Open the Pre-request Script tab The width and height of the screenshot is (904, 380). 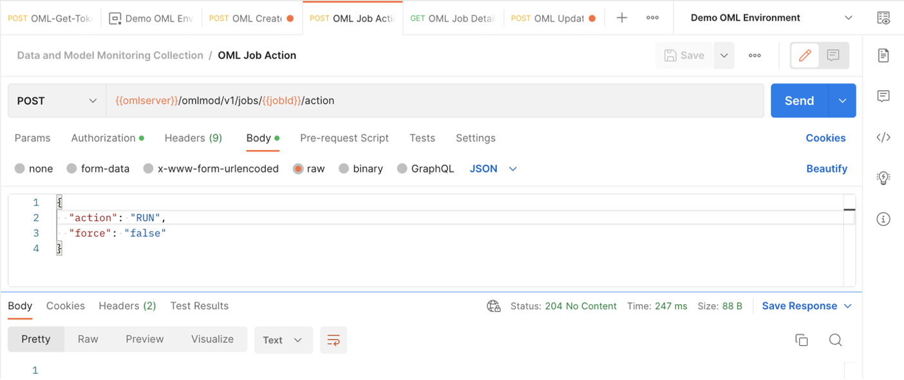pos(344,138)
